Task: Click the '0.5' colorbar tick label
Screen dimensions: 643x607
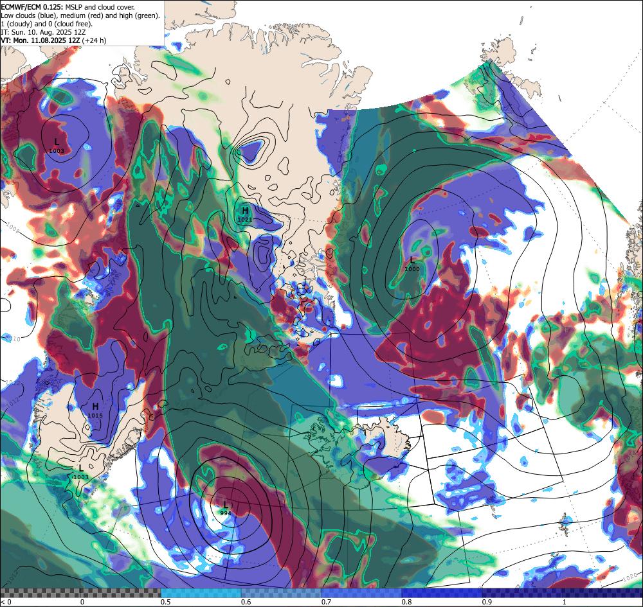Action: pyautogui.click(x=166, y=602)
